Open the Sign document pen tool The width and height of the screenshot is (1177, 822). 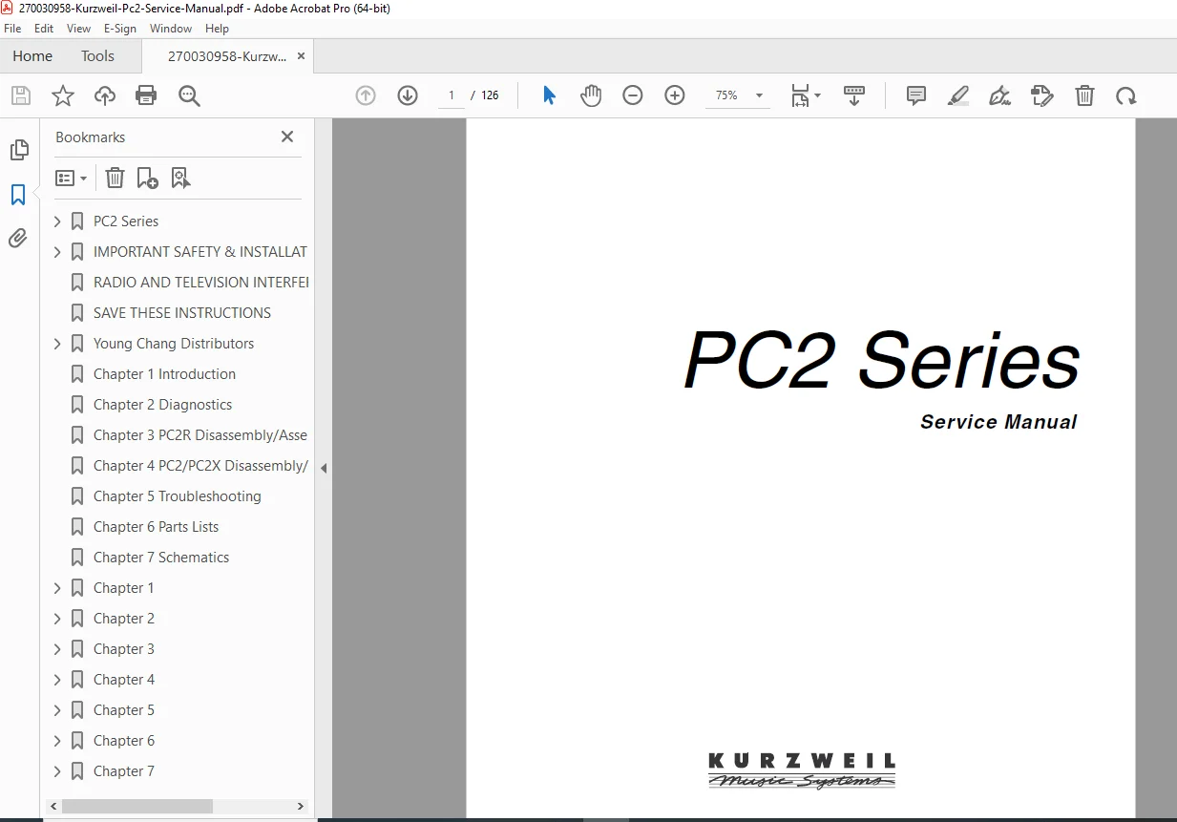click(x=999, y=95)
